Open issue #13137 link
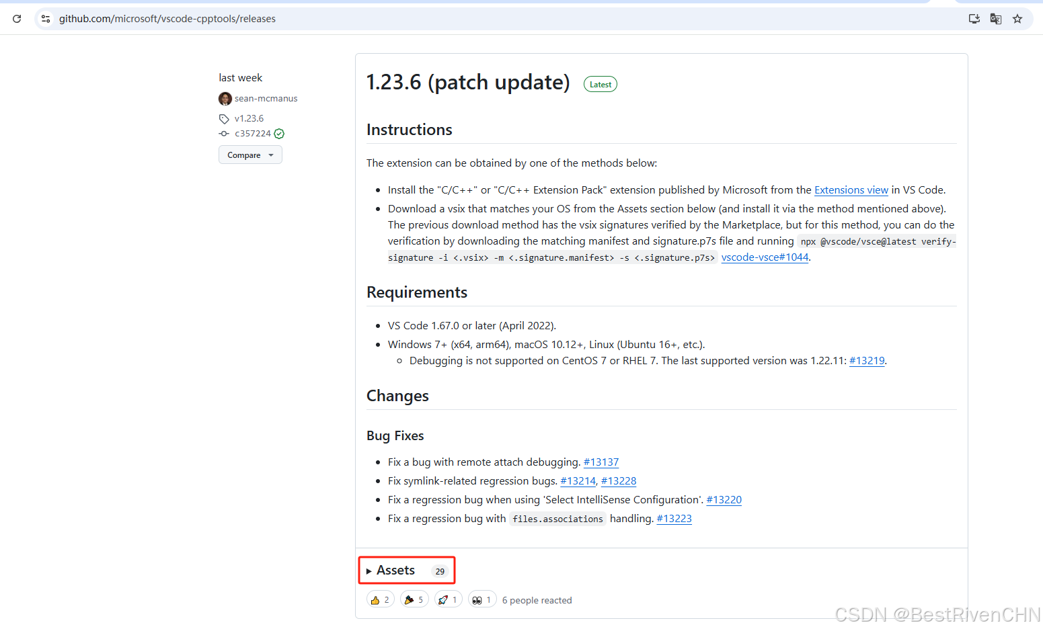This screenshot has height=633, width=1043. click(x=601, y=462)
